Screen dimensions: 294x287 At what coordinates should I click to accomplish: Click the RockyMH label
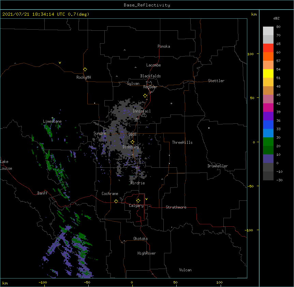[x=84, y=77]
